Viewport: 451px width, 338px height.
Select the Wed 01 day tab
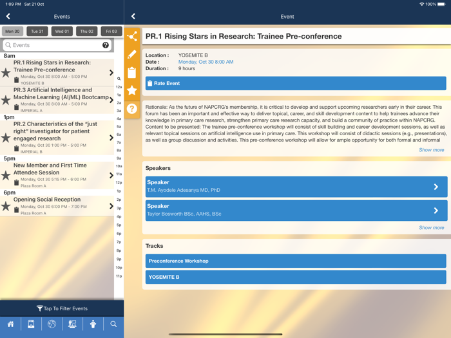click(x=62, y=32)
